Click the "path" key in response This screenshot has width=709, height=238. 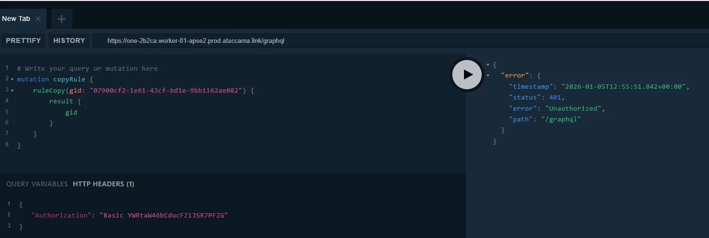[x=521, y=119]
